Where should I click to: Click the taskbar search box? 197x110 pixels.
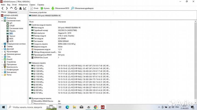[x=32, y=107]
